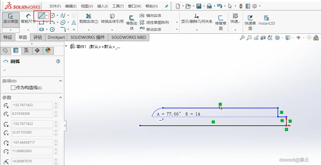Click Zoom to Fit in view toolbar

[x=242, y=38]
